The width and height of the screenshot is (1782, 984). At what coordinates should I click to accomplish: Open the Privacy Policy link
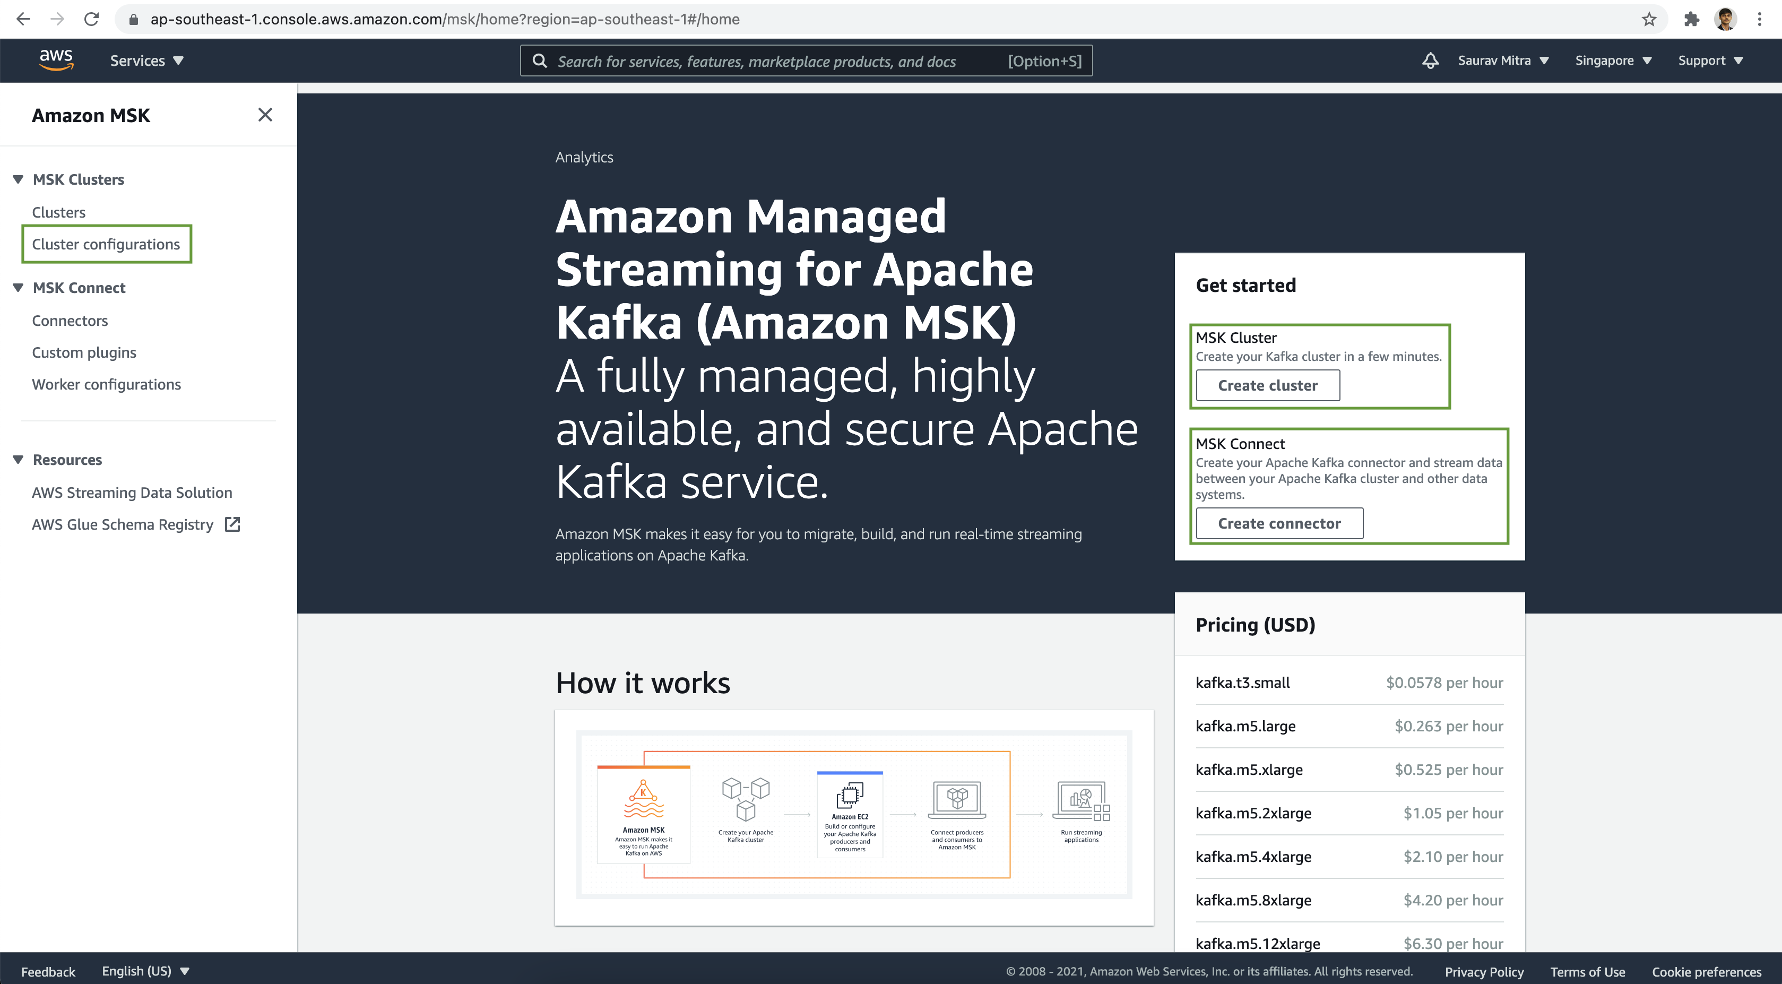point(1484,972)
